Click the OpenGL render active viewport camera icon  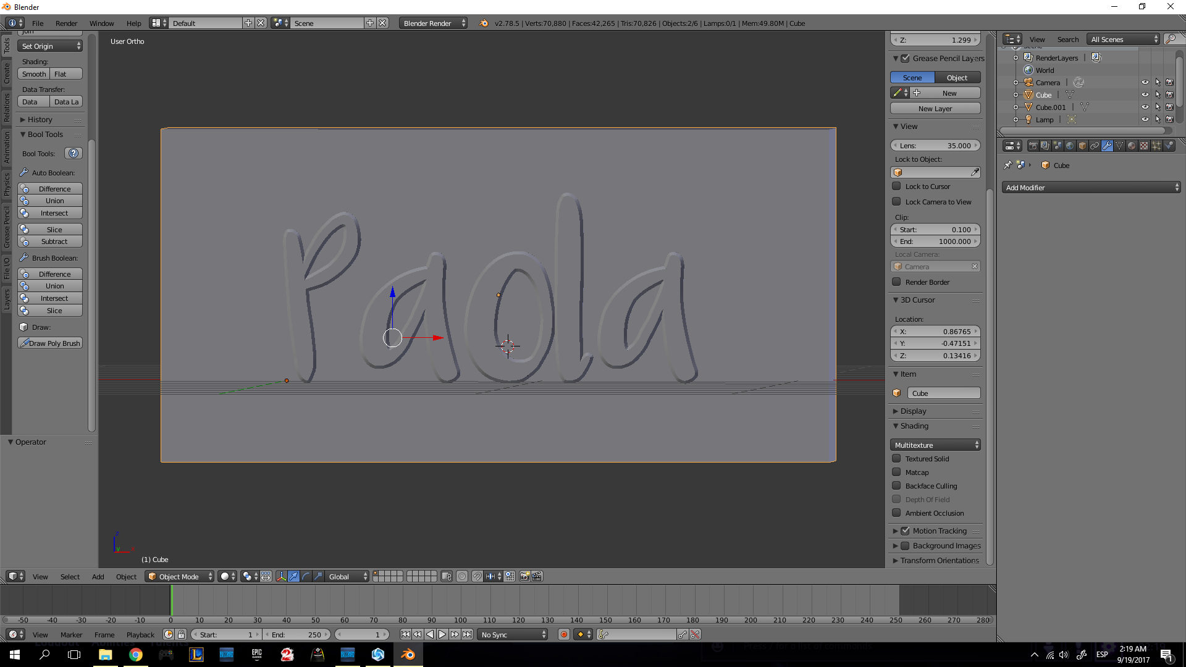click(x=524, y=576)
